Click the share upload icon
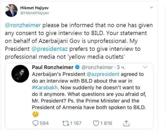This screenshot has width=166, height=131. [126, 123]
